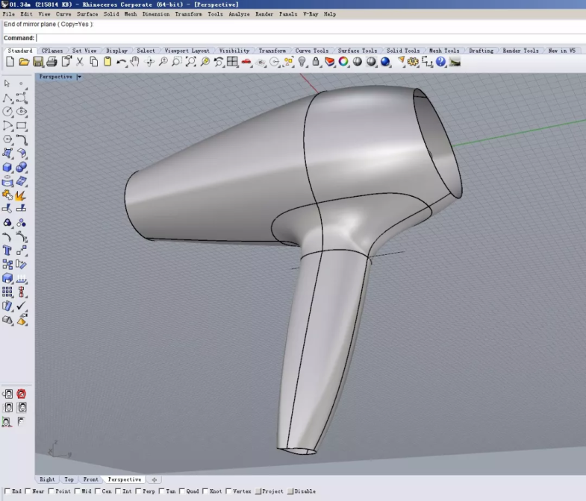Open the Perspective viewport title dropdown
Image resolution: width=586 pixels, height=501 pixels.
(79, 77)
